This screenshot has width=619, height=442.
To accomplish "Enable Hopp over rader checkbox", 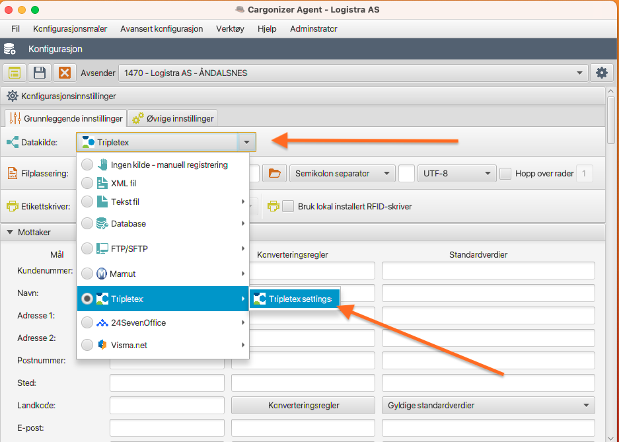I will [505, 174].
